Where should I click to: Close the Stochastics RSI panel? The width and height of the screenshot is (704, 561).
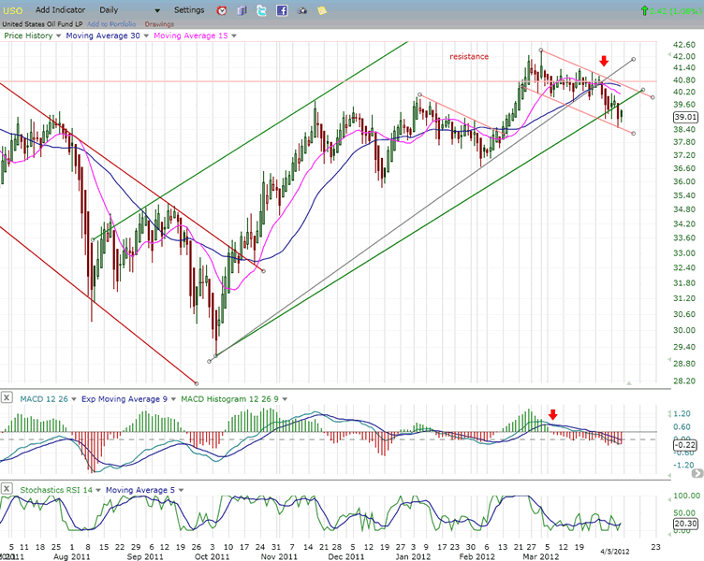pos(7,489)
